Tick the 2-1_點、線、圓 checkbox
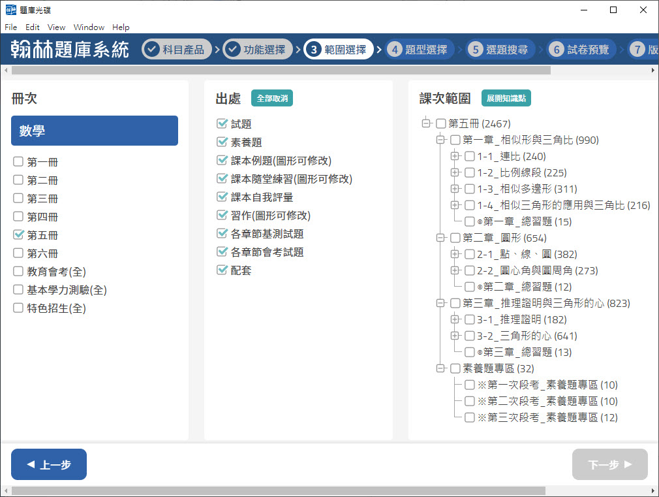Viewport: 659px width, 497px height. [470, 254]
